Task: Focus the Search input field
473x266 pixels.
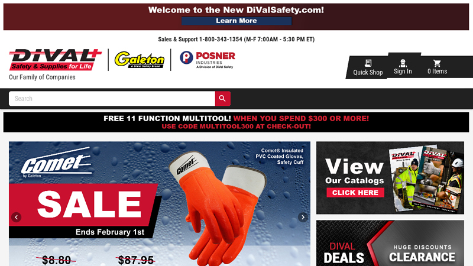Action: click(112, 99)
